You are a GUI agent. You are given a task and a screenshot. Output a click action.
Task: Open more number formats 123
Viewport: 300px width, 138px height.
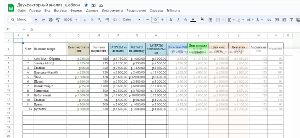tap(114, 20)
